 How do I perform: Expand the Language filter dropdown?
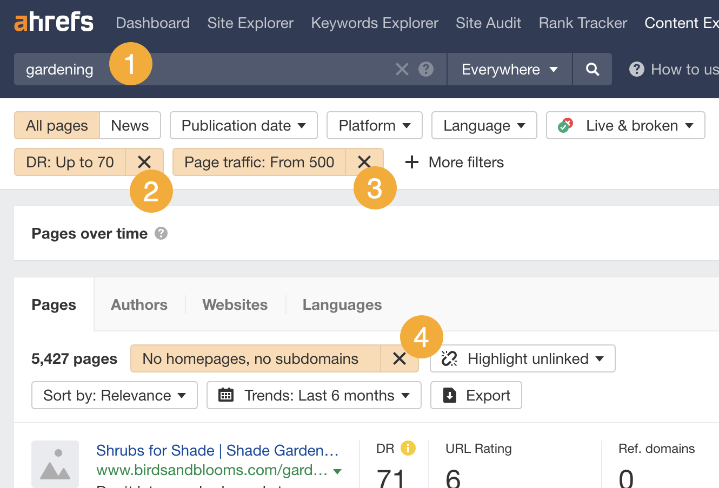click(x=483, y=125)
